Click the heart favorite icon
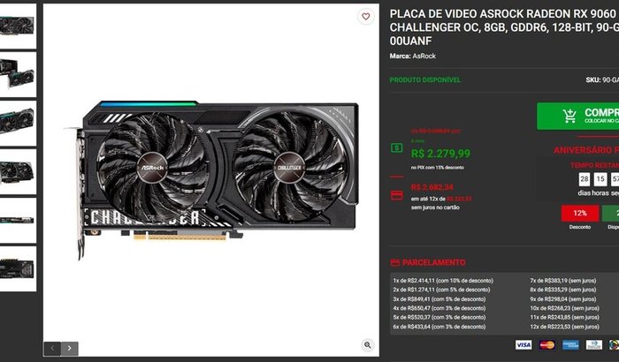This screenshot has height=362, width=619. point(365,17)
